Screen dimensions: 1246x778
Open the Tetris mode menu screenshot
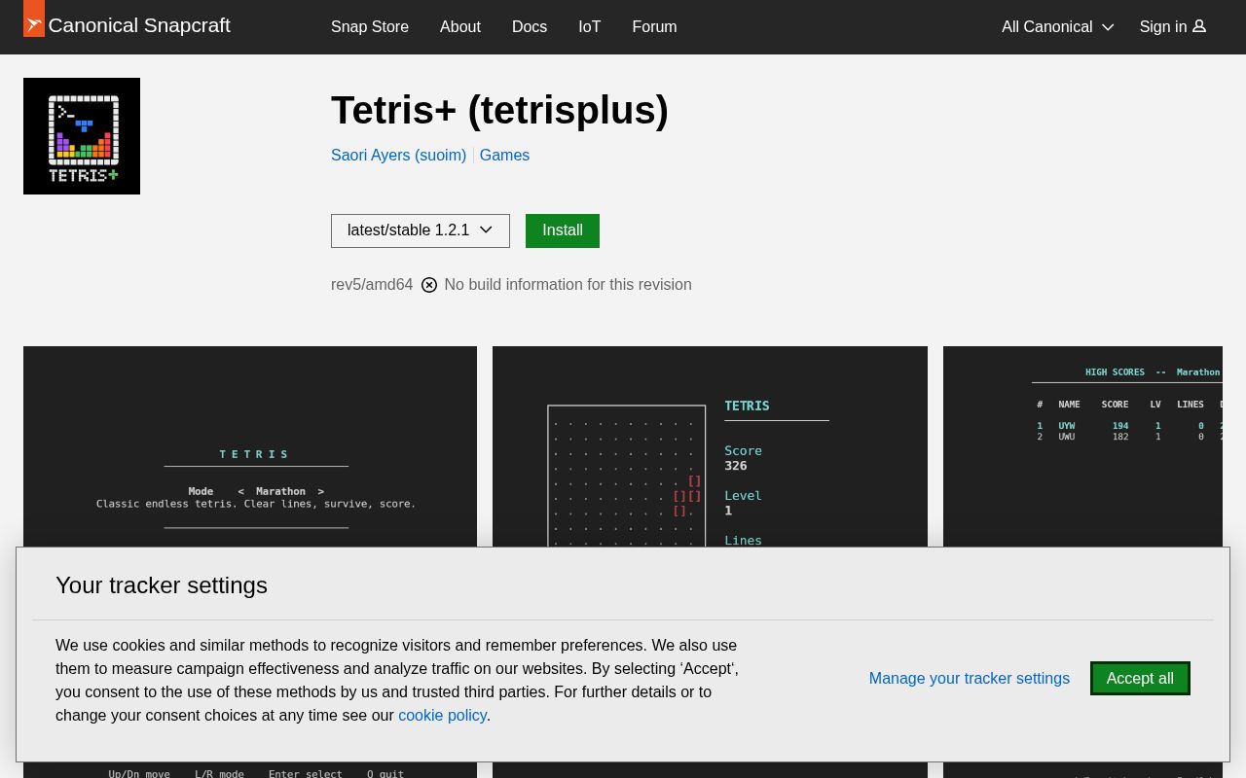coord(250,446)
